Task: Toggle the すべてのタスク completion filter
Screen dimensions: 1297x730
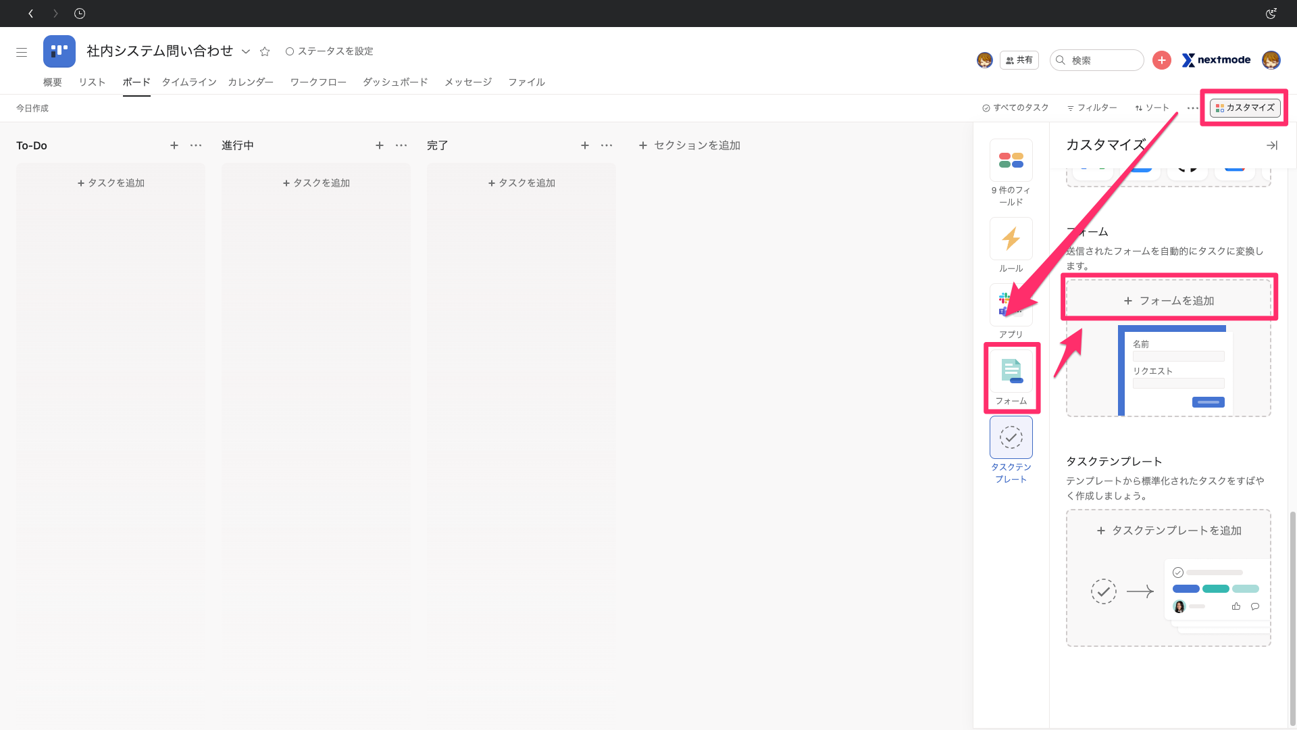Action: [x=1015, y=108]
